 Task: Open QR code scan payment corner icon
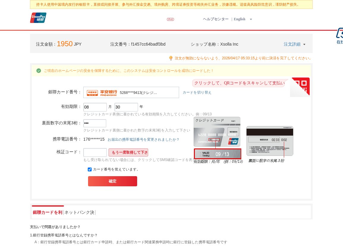[300, 86]
